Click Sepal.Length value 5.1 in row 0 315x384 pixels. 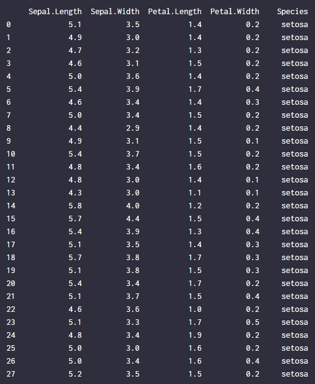[x=75, y=25]
